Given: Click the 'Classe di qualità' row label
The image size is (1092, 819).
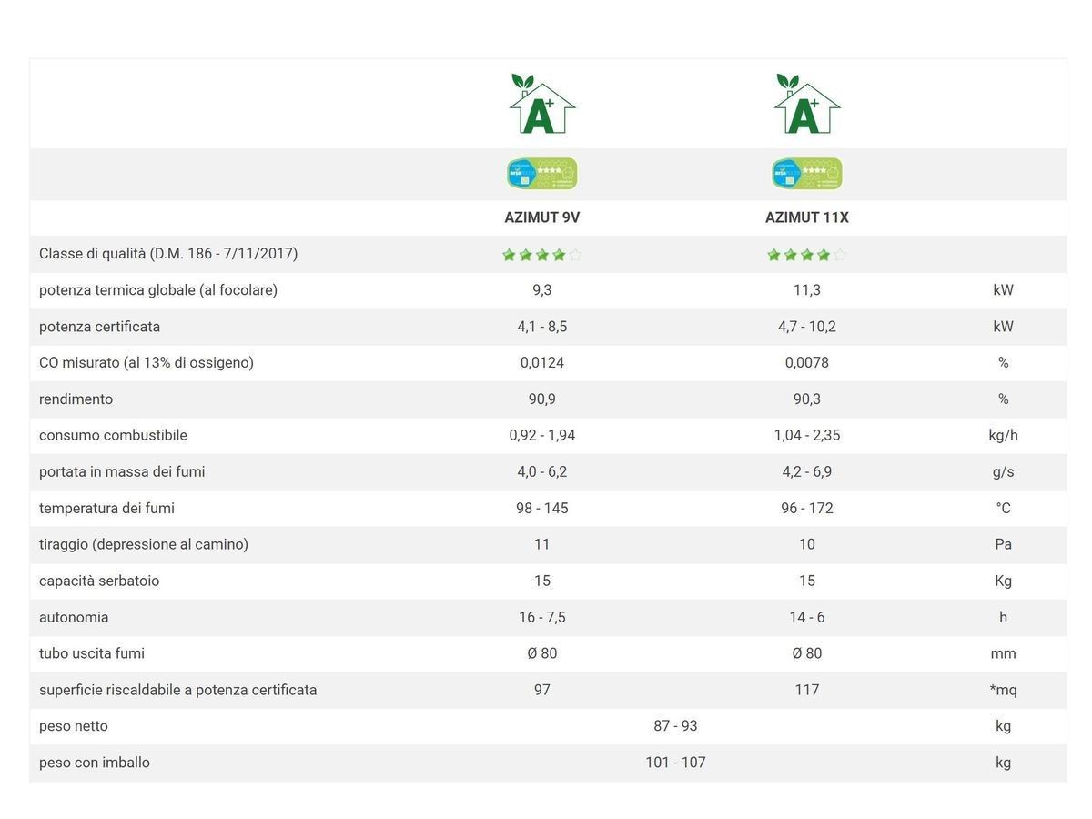Looking at the screenshot, I should pyautogui.click(x=168, y=254).
